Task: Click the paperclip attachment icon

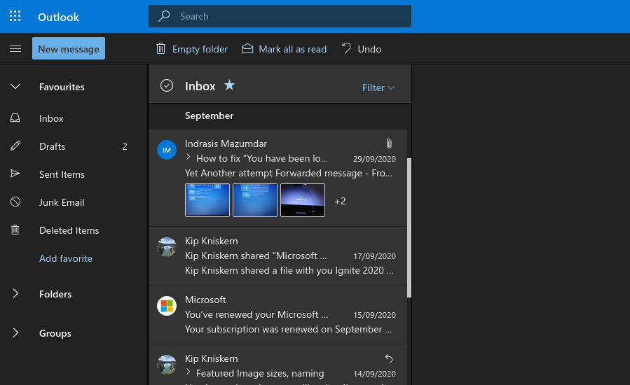Action: pos(389,143)
